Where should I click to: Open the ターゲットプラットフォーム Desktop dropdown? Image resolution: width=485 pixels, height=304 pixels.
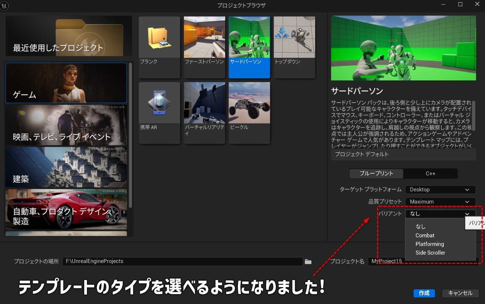pos(440,190)
